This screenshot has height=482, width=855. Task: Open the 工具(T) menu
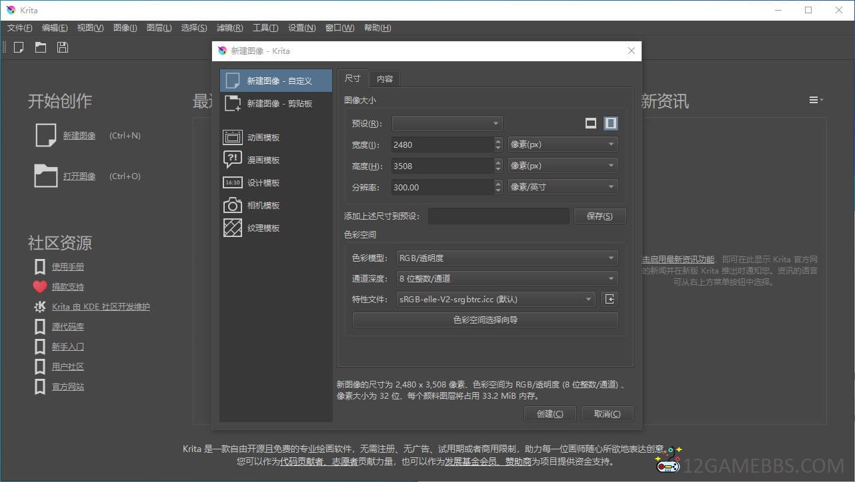click(x=265, y=28)
